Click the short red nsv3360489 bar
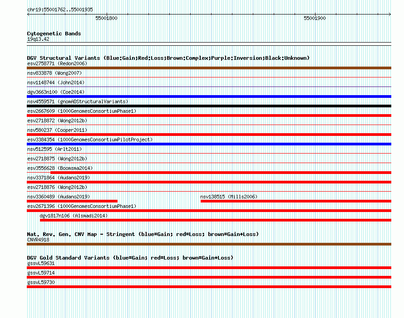Screen dimensions: 404x318 (x=72, y=201)
